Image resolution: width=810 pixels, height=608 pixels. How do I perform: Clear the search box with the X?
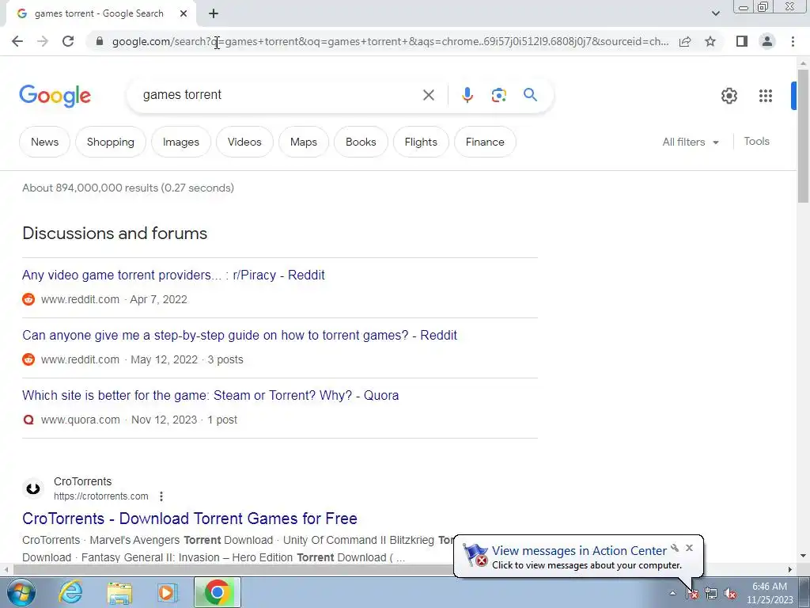click(x=428, y=95)
